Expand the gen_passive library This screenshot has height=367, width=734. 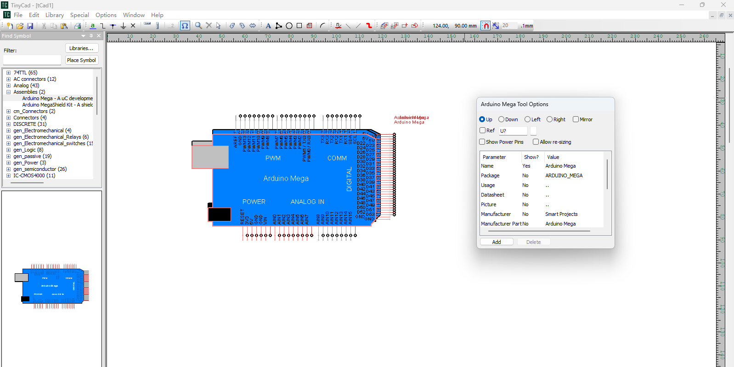pyautogui.click(x=8, y=156)
